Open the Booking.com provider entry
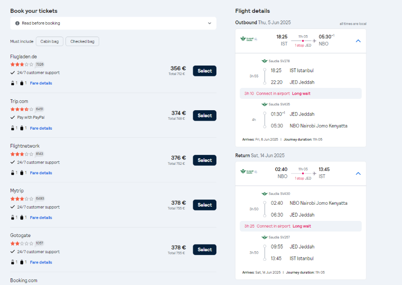402x285 pixels. point(24,280)
